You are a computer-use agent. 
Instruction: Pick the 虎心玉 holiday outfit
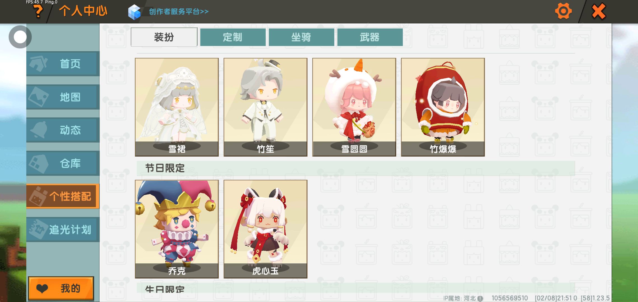point(266,229)
